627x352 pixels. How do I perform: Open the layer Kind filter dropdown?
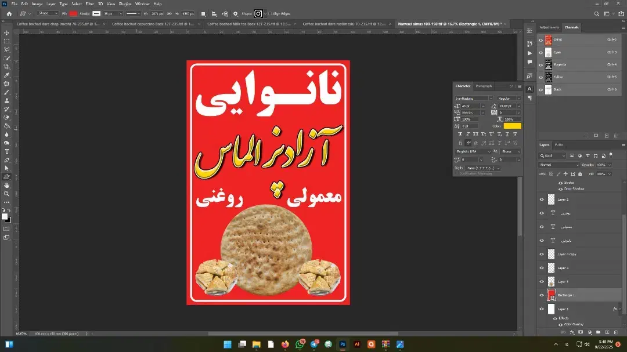[552, 156]
